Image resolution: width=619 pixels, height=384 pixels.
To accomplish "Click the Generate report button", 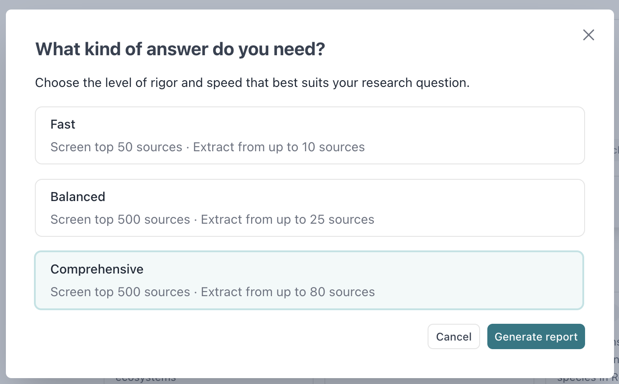I will pos(536,336).
